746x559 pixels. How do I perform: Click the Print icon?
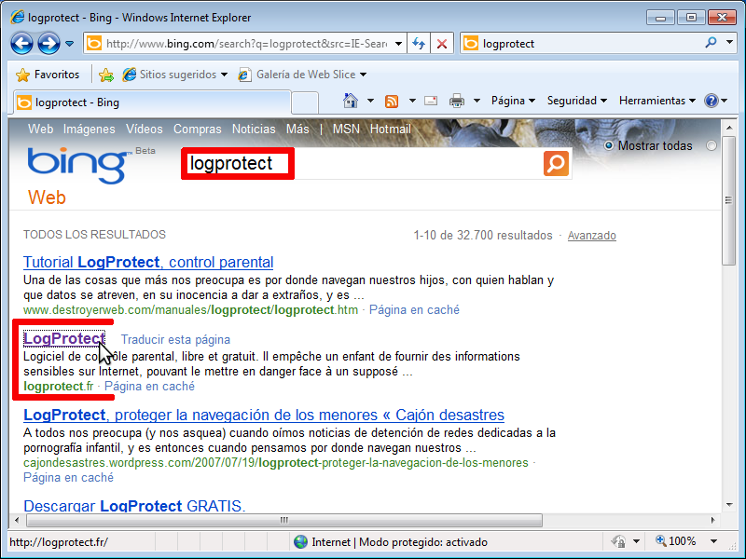tap(457, 101)
